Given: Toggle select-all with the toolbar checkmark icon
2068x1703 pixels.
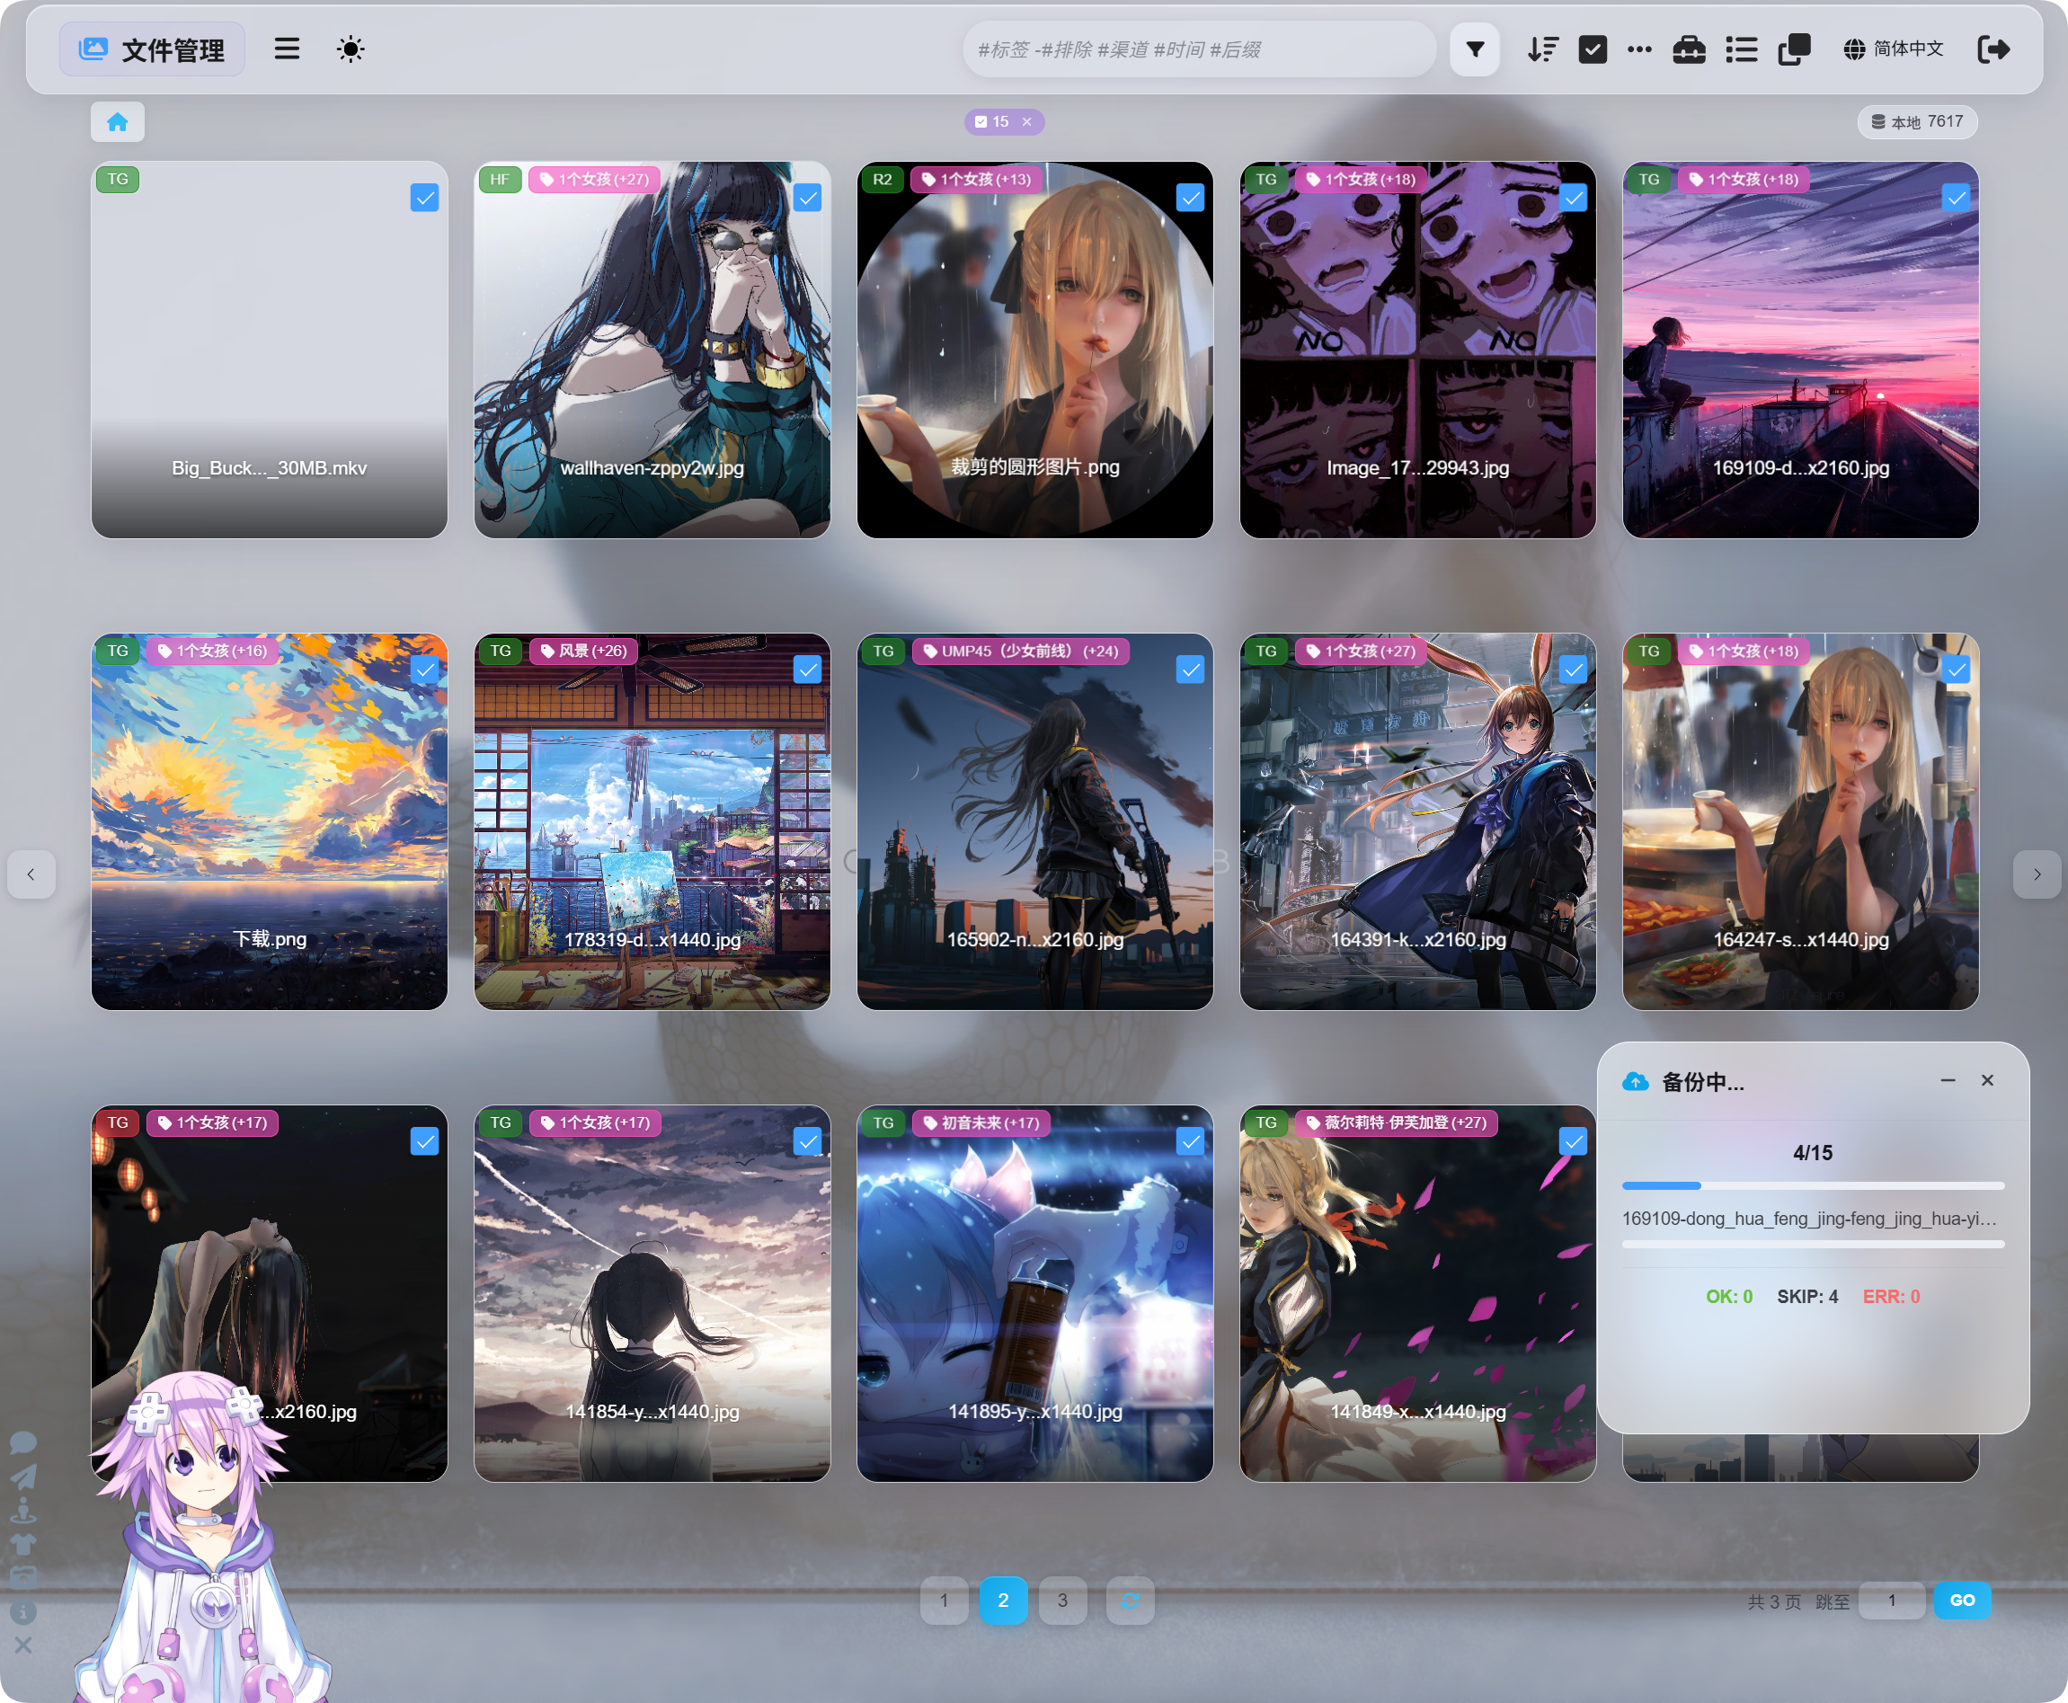Looking at the screenshot, I should (x=1593, y=49).
